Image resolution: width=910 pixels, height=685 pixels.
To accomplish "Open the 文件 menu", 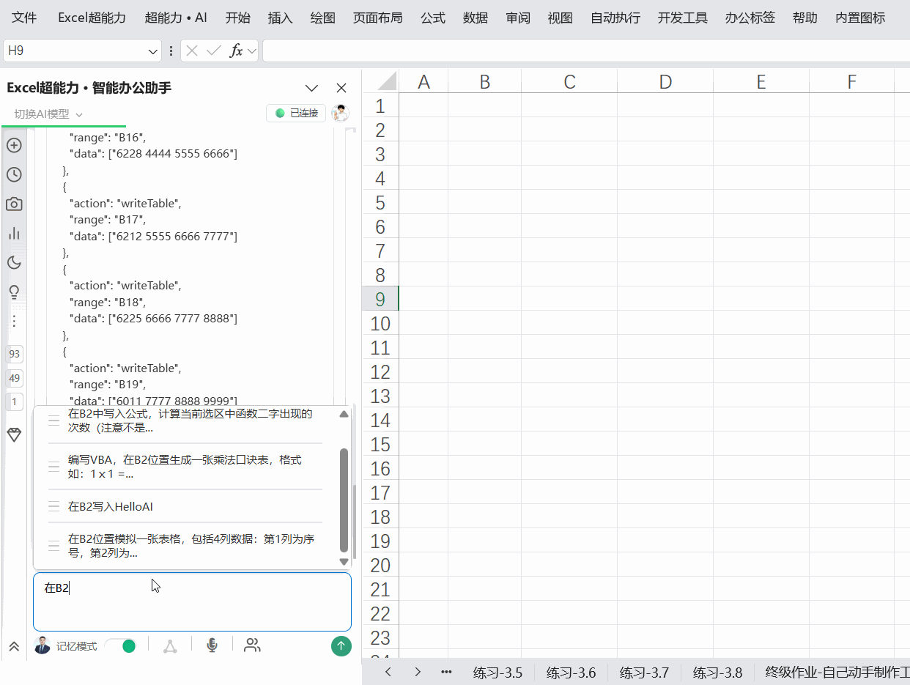I will [24, 18].
